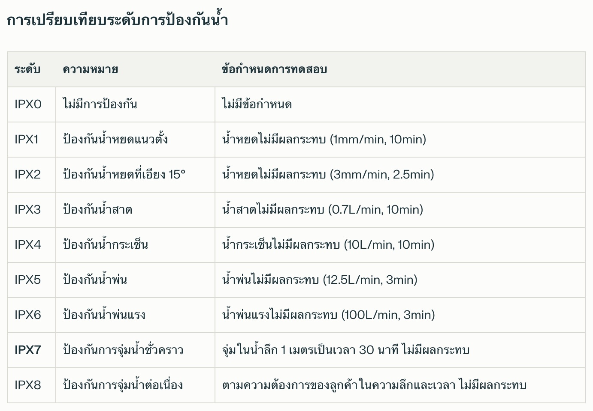
Task: Click the 1 เมตร 30 นาที test cell
Action: pyautogui.click(x=345, y=350)
